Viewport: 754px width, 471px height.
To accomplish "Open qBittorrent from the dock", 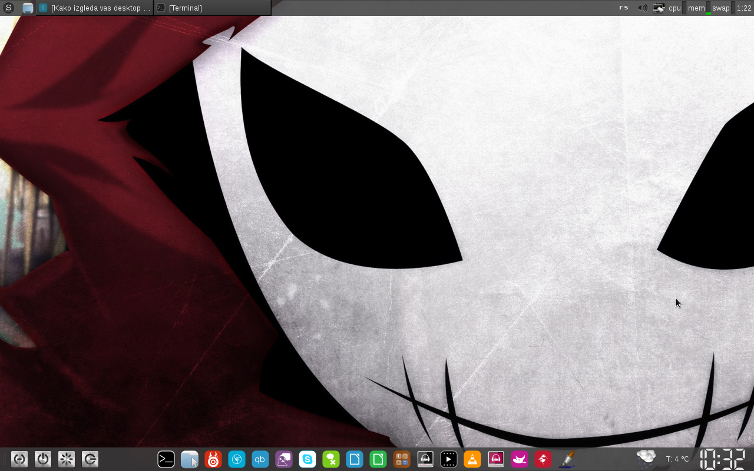I will click(x=260, y=459).
